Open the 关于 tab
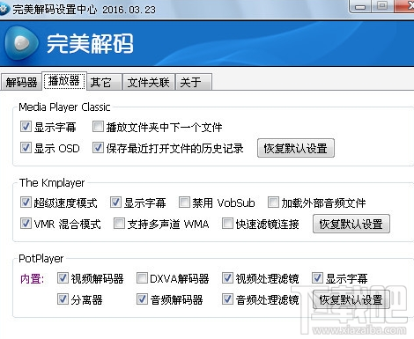Image resolution: width=414 pixels, height=339 pixels. pyautogui.click(x=194, y=82)
